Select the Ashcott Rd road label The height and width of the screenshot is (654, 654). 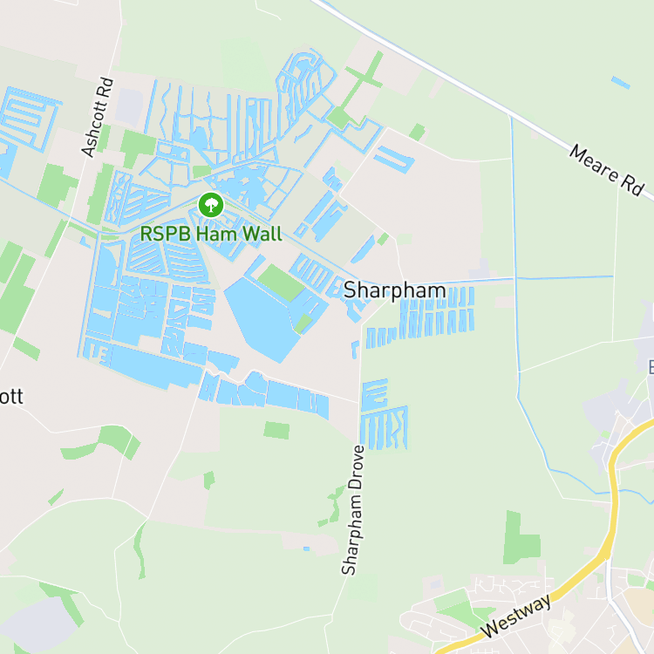(97, 117)
